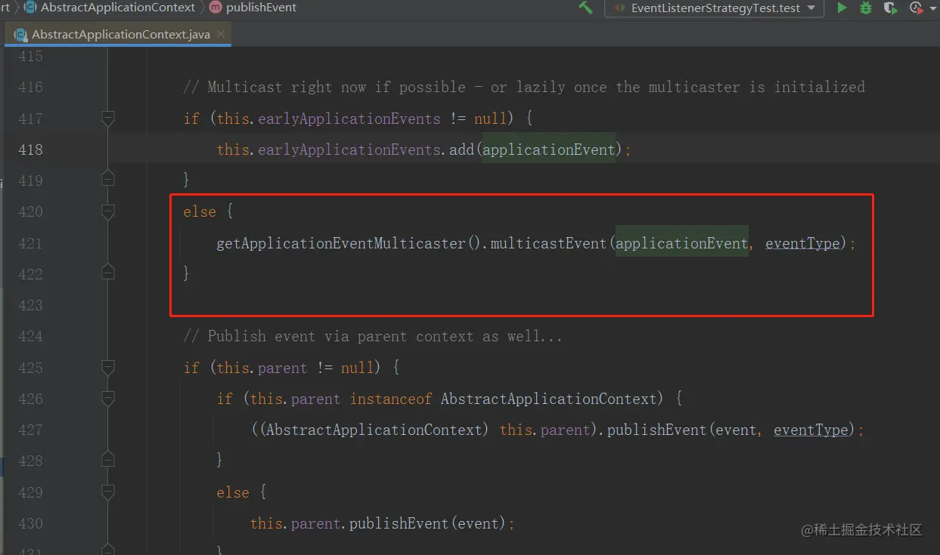
Task: Click line number 416 in the gutter
Action: pos(30,88)
